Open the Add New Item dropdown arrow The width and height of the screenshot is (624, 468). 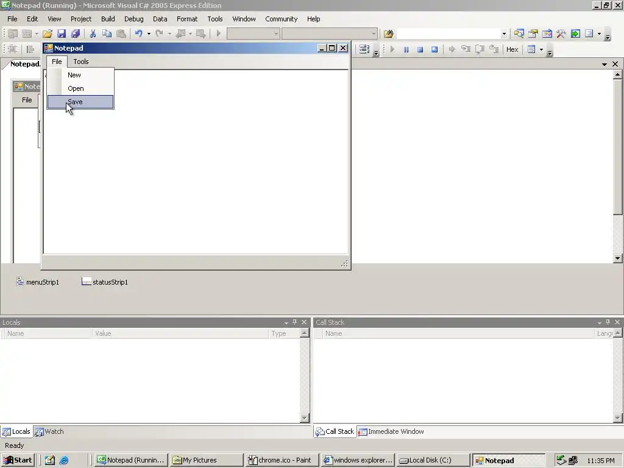(36, 34)
